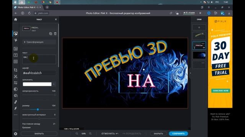Open more tools three-dots in left toolbar

click(16, 115)
